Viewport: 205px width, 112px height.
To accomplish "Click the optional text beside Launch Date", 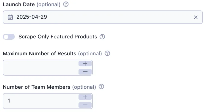I will coord(48,4).
